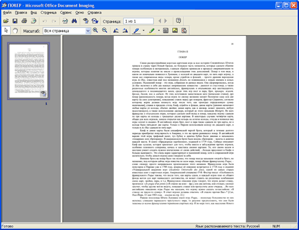The height and width of the screenshot is (230, 299).
Task: Click the Zoom In magnifier icon
Action: pyautogui.click(x=96, y=30)
